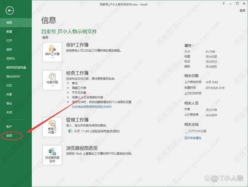Click 允许将此信息保存在您的文件中 link
248x187 pixels.
[92, 107]
